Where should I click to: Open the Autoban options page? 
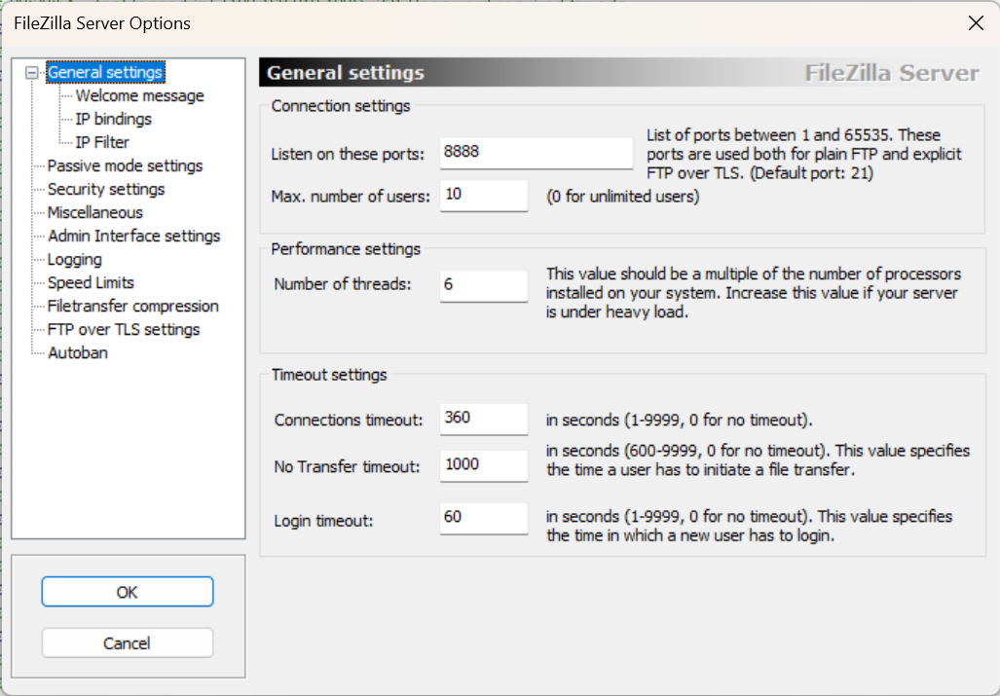tap(78, 353)
